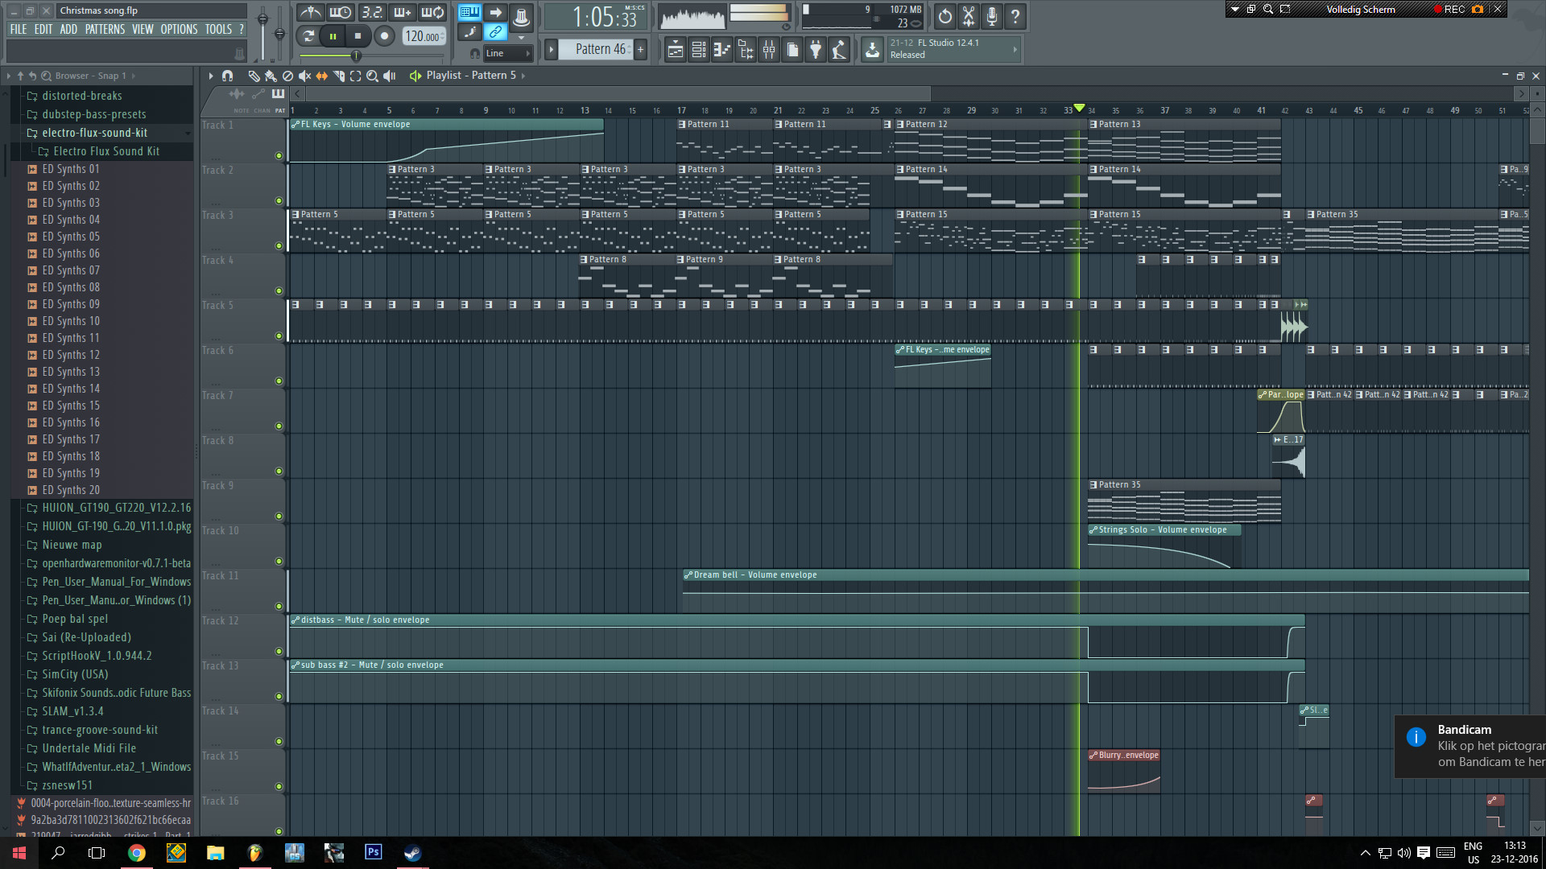Click the tempo 120.000 field
Screen dimensions: 1546x869
pos(424,36)
